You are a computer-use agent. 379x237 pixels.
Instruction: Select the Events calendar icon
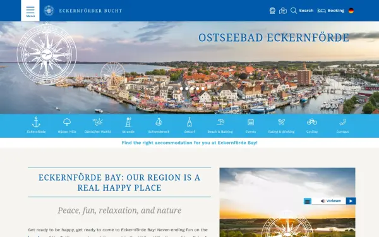(251, 122)
